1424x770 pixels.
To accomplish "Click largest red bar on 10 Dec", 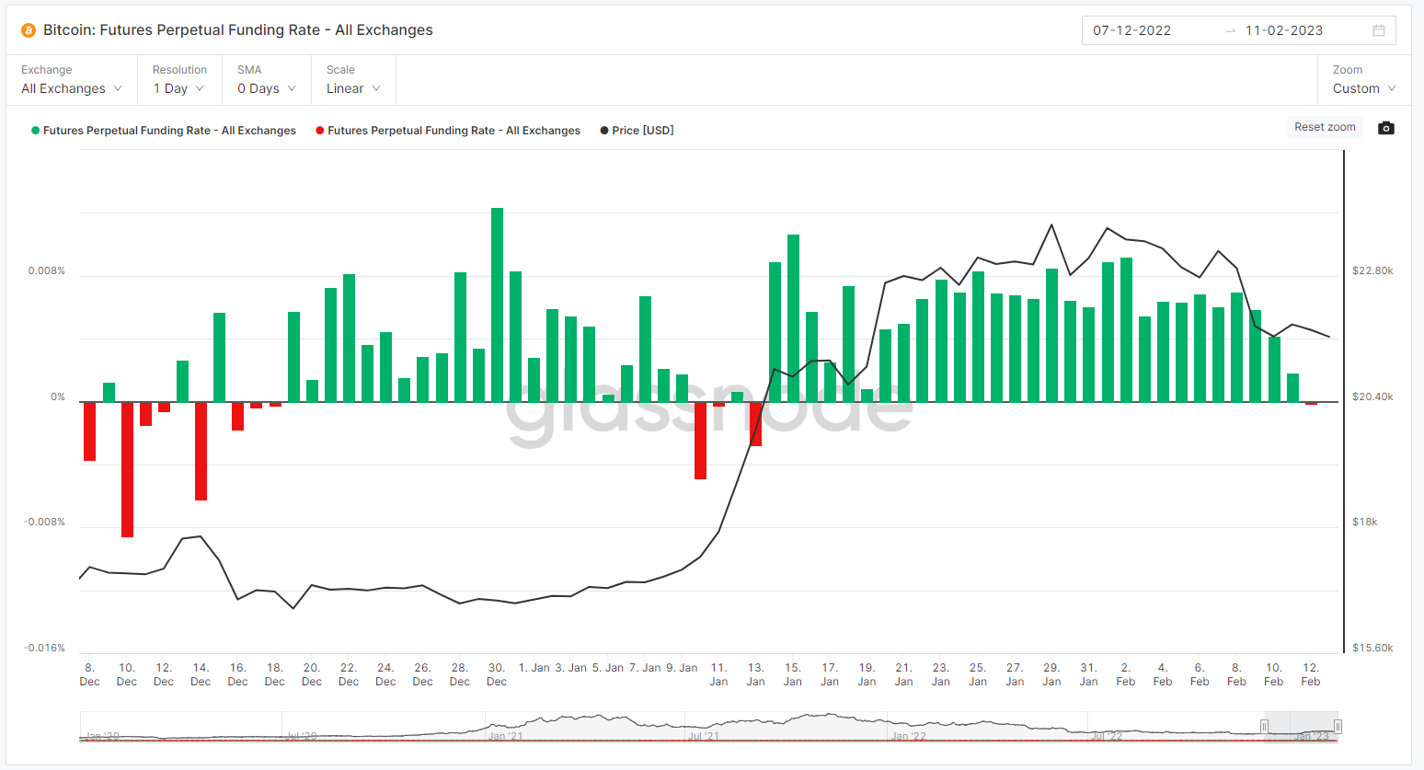I will (127, 469).
